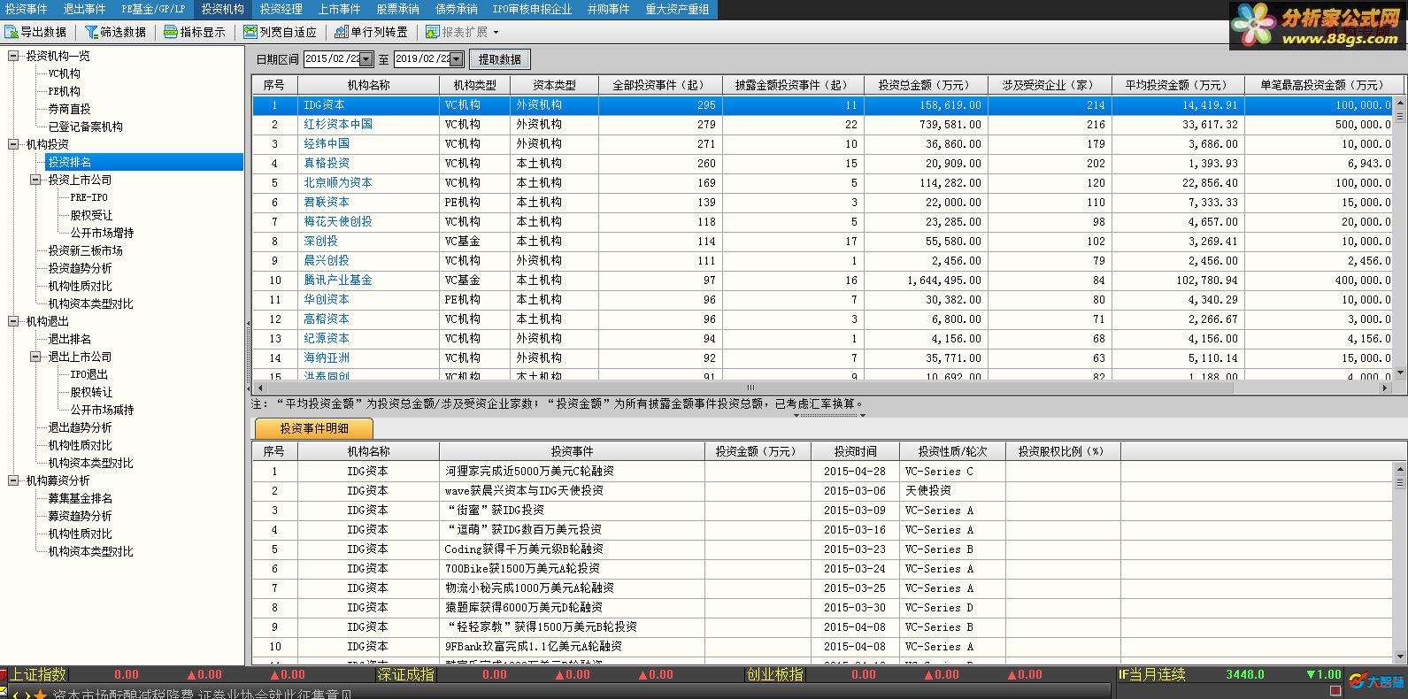The height and width of the screenshot is (699, 1408).
Task: Click the 提取数据 button
Action: click(x=500, y=59)
